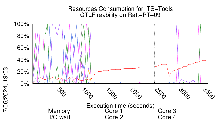Click the red Memory legend line sample
Viewport: 219px width, 122px height.
[82, 111]
